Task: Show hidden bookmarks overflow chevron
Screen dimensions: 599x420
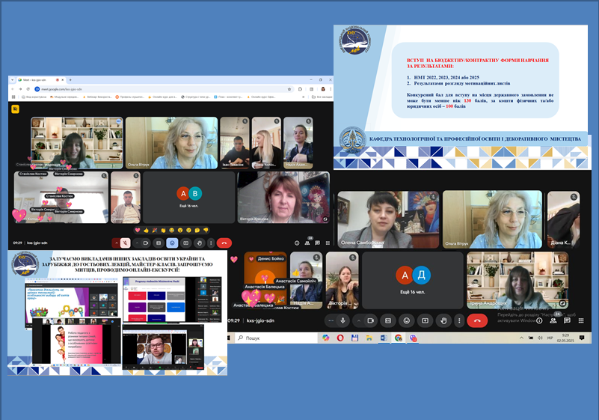Action: [x=304, y=97]
